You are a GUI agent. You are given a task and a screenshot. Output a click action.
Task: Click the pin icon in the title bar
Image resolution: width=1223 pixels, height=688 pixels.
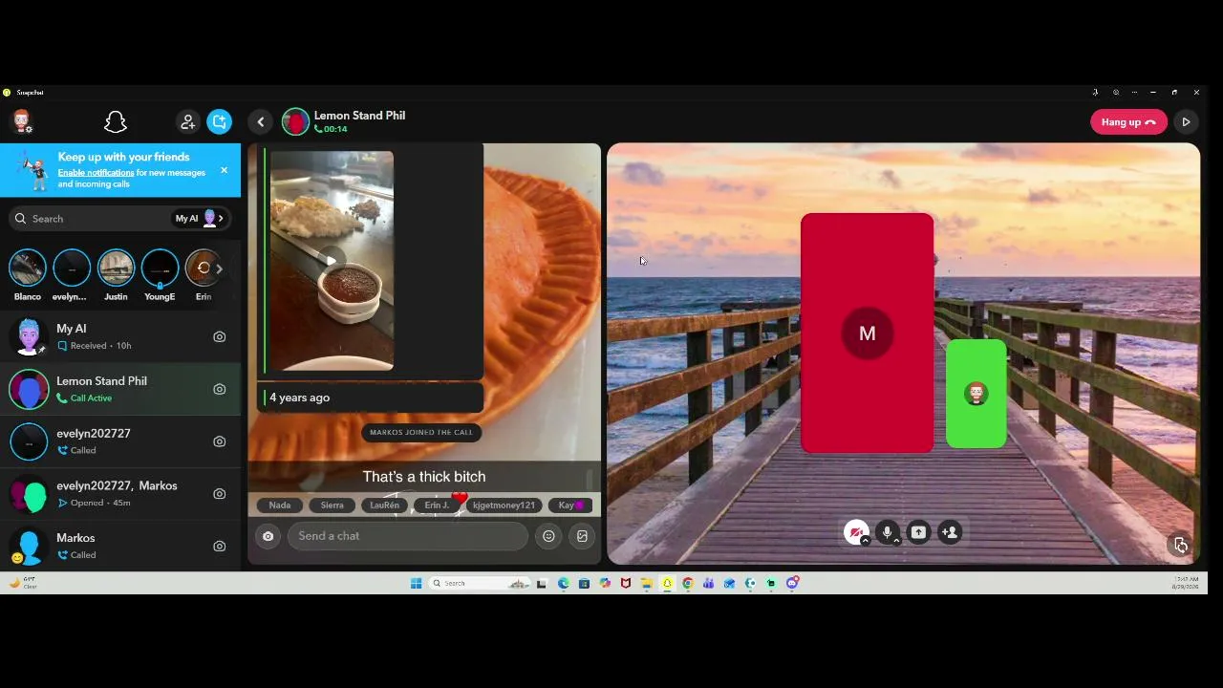click(1095, 93)
